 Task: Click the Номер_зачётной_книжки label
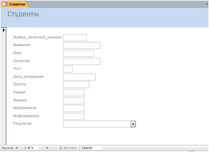[37, 37]
